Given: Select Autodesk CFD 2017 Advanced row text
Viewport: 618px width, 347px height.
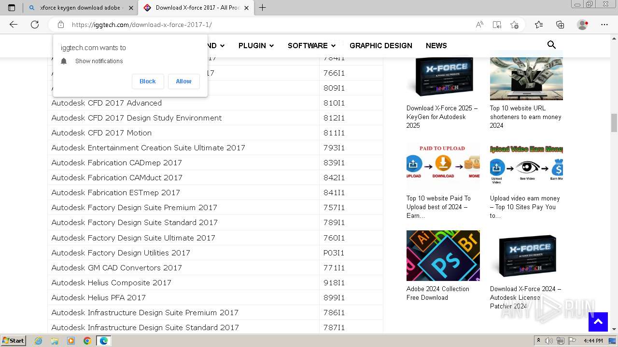Looking at the screenshot, I should (x=107, y=103).
